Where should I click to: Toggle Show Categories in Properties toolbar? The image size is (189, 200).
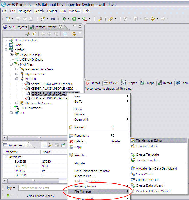click(44, 145)
